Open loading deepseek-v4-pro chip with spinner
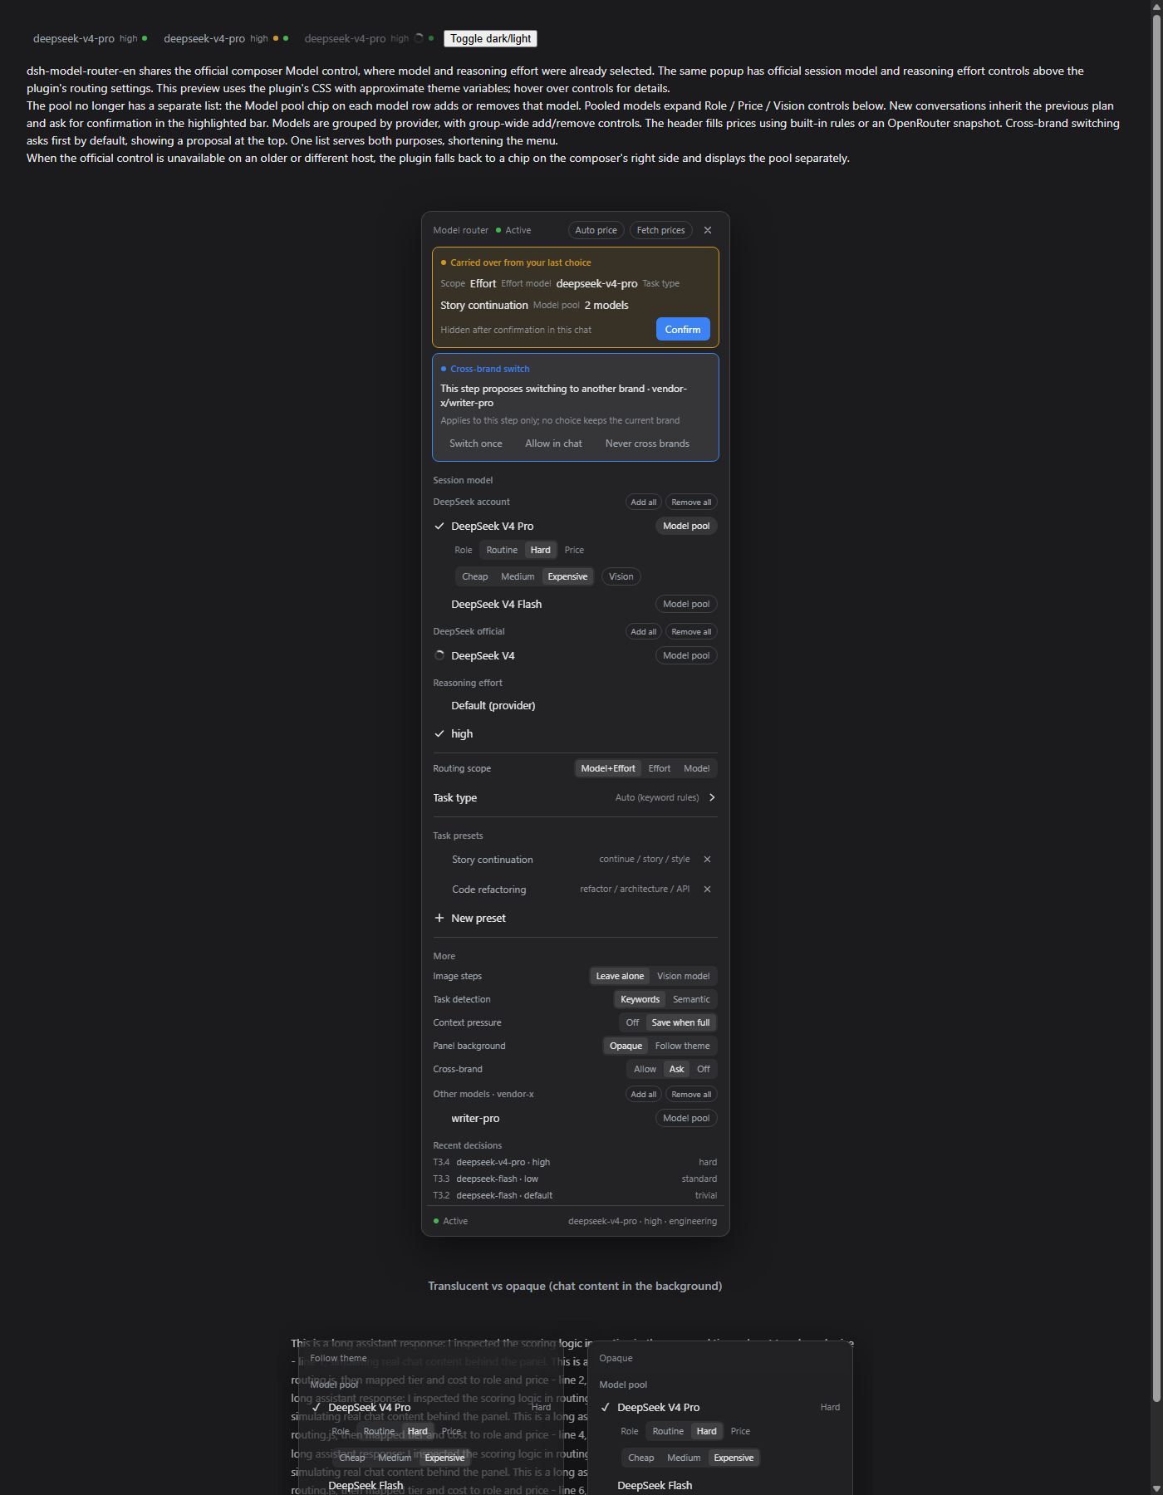This screenshot has width=1163, height=1495. (369, 38)
